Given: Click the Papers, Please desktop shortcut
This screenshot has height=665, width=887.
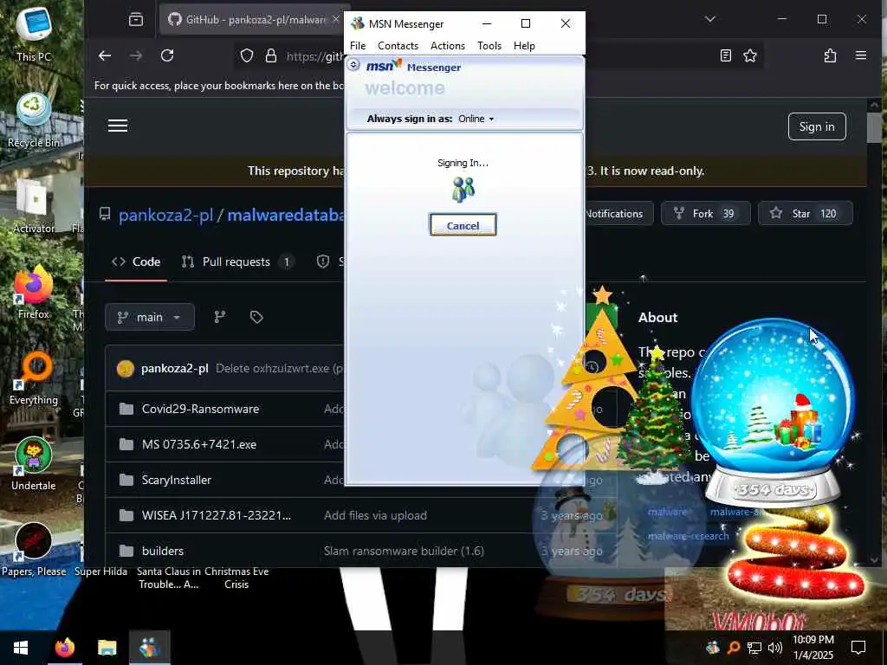Looking at the screenshot, I should [34, 550].
